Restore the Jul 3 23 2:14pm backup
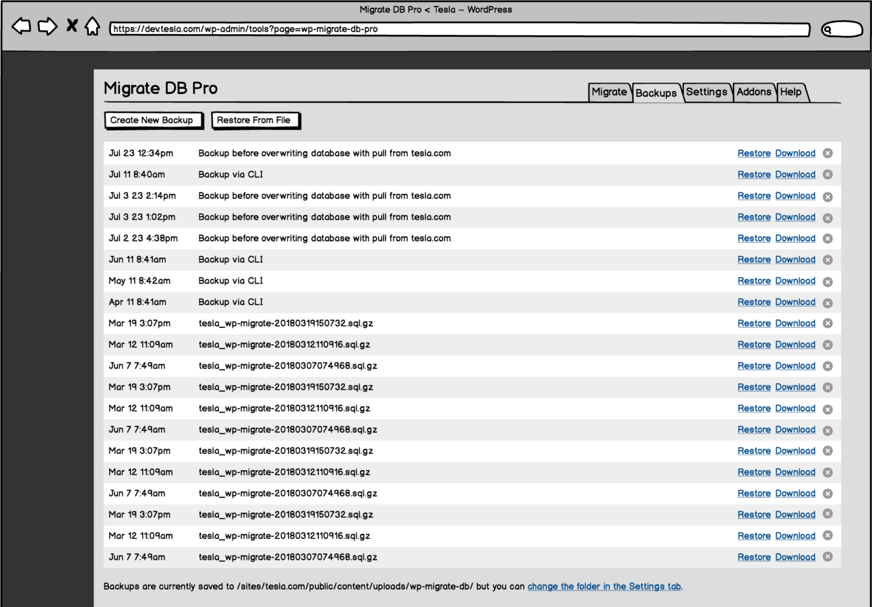The height and width of the screenshot is (607, 872). click(x=754, y=196)
